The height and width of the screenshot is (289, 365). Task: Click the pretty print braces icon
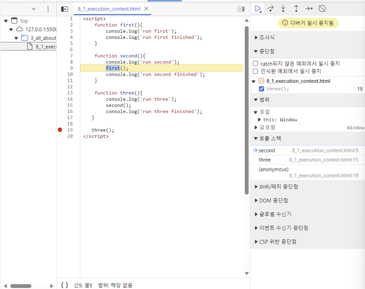click(x=64, y=285)
